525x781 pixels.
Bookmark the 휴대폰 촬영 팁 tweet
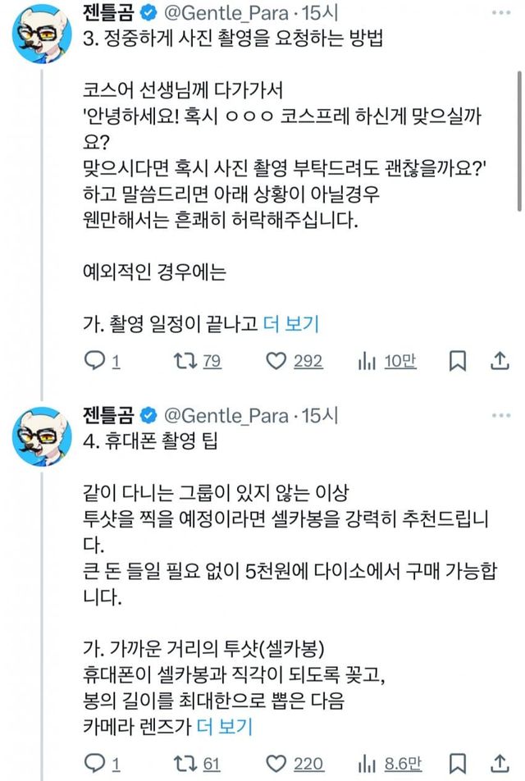pyautogui.click(x=459, y=764)
